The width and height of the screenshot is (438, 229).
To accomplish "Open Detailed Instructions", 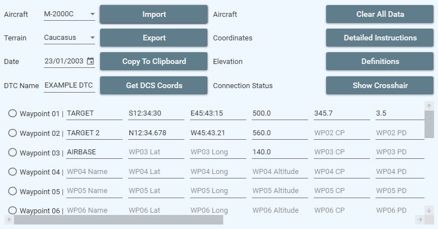I will tap(380, 38).
